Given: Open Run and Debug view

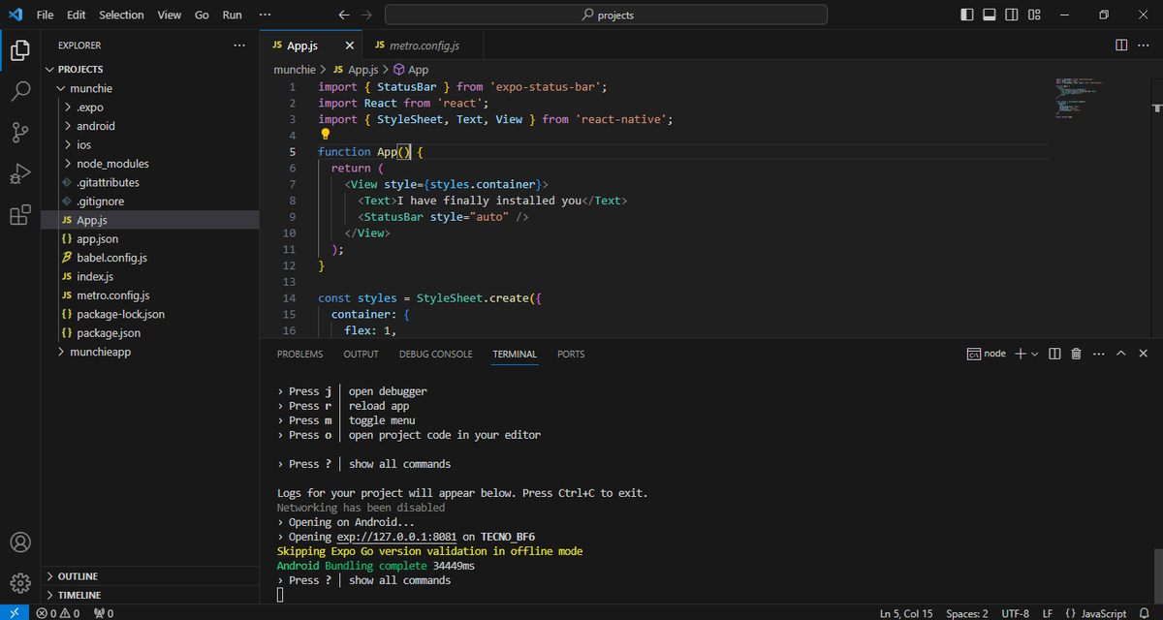Looking at the screenshot, I should point(19,174).
